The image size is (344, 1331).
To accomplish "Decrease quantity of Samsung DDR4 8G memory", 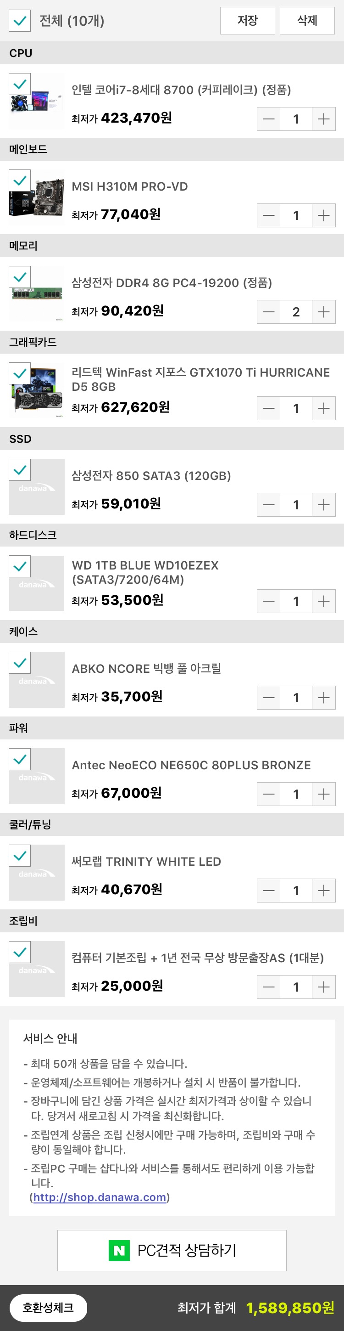I will click(x=269, y=312).
